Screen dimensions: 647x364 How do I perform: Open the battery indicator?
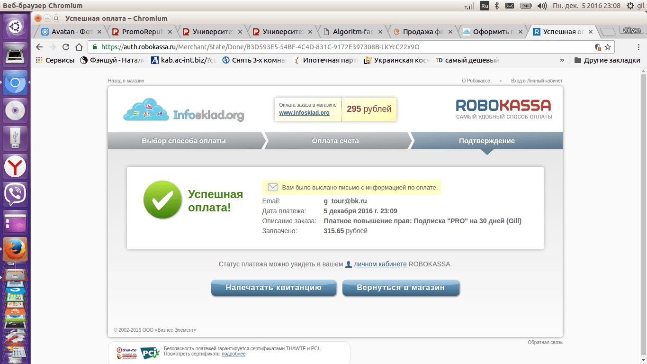coord(526,6)
